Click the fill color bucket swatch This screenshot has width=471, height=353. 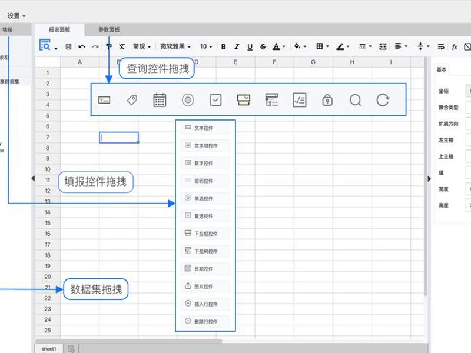pos(297,46)
